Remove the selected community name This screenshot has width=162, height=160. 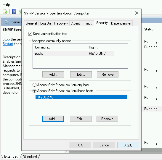(108, 74)
